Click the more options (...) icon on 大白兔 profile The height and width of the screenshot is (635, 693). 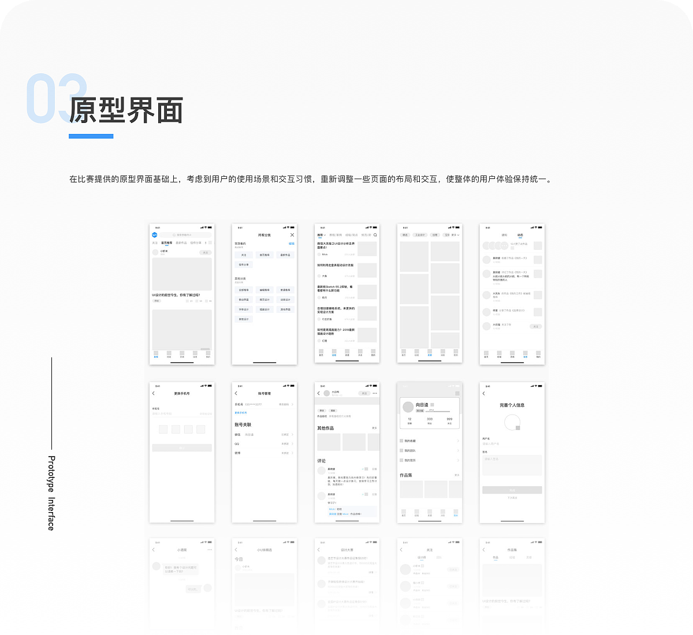(x=375, y=393)
